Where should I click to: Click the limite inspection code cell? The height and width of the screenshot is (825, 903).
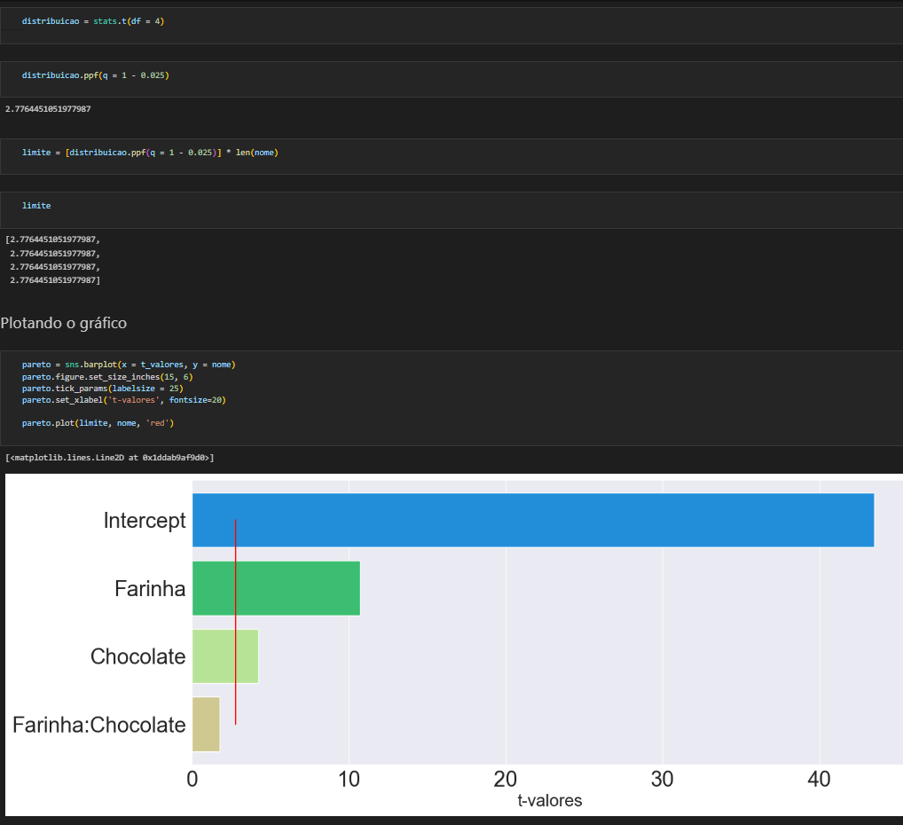(x=36, y=205)
